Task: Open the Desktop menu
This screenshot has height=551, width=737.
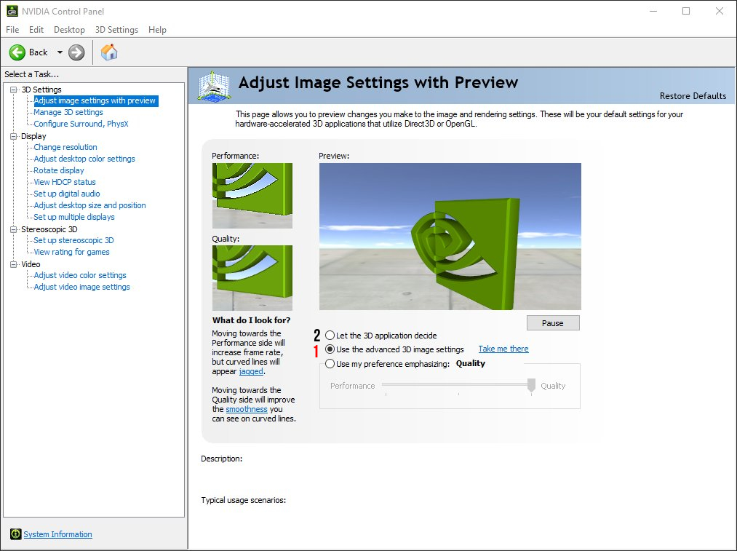Action: (x=69, y=30)
